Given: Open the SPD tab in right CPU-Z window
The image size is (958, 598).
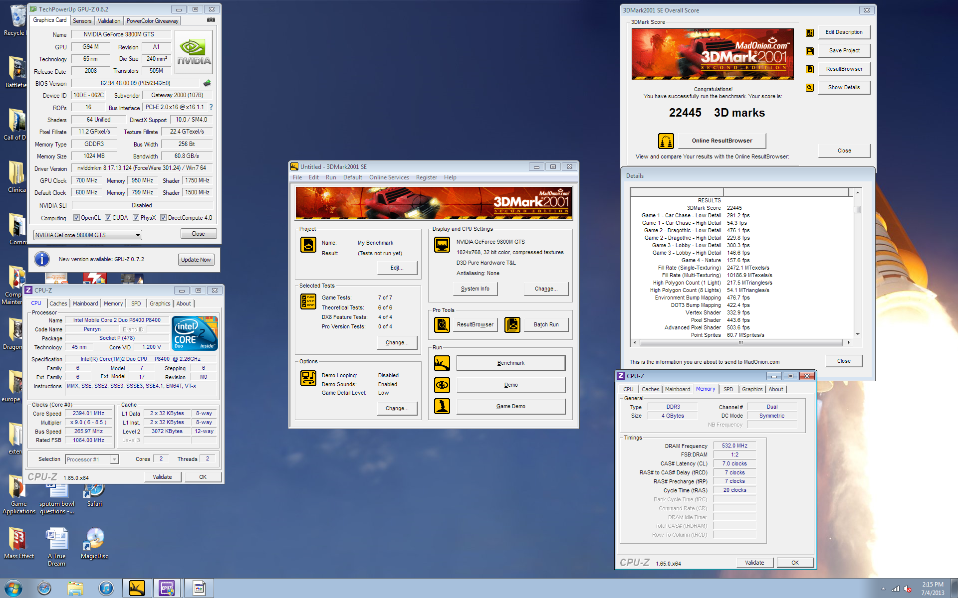Looking at the screenshot, I should [728, 389].
